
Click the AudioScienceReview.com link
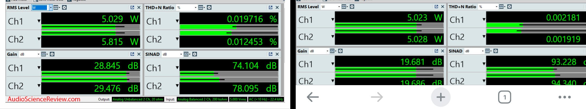point(44,99)
